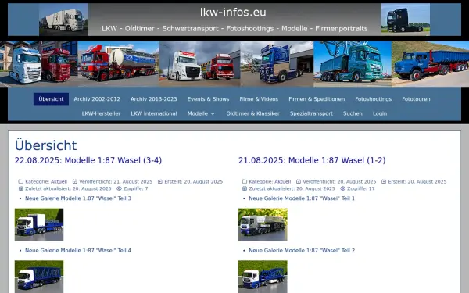Image resolution: width=469 pixels, height=293 pixels.
Task: Click the folder icon beside Kategorie in the 22.08.2025 article
Action: [20, 181]
